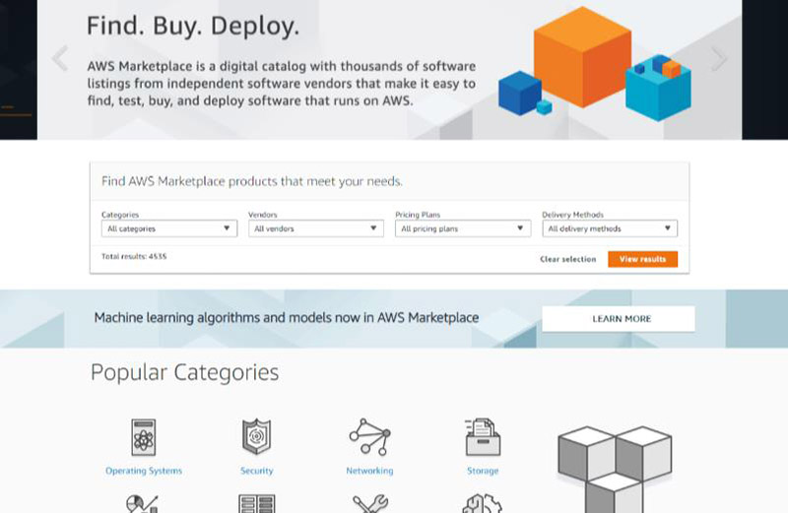Click the Operating Systems icon
The image size is (788, 513).
pos(144,437)
